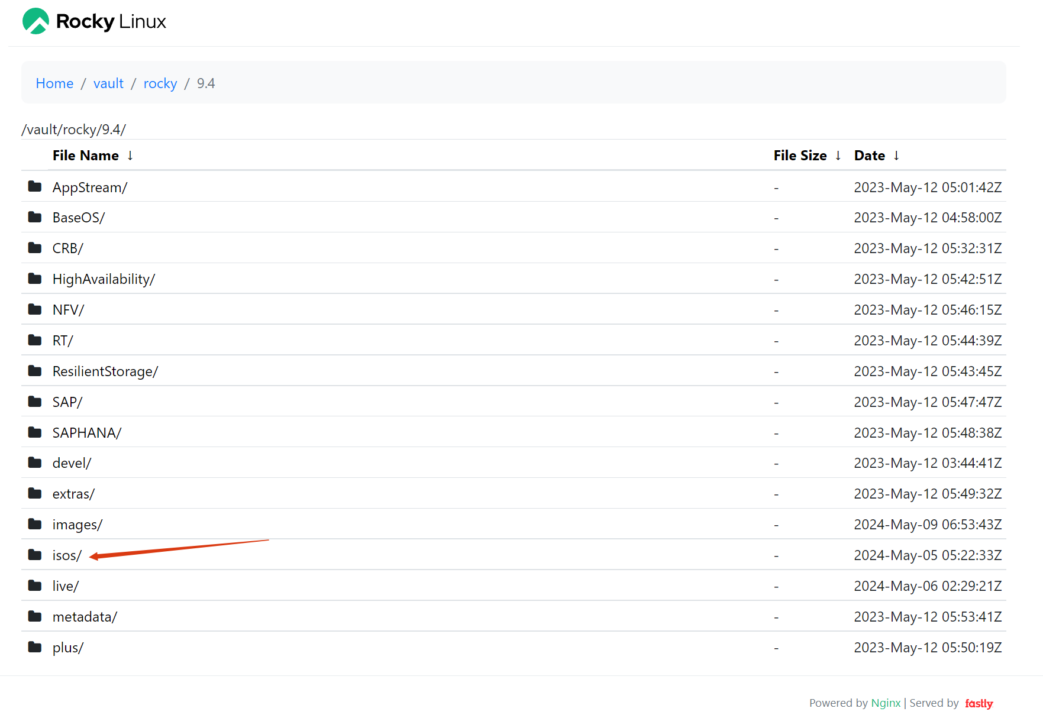The height and width of the screenshot is (718, 1043).
Task: Click the metadata folder icon
Action: 35,616
